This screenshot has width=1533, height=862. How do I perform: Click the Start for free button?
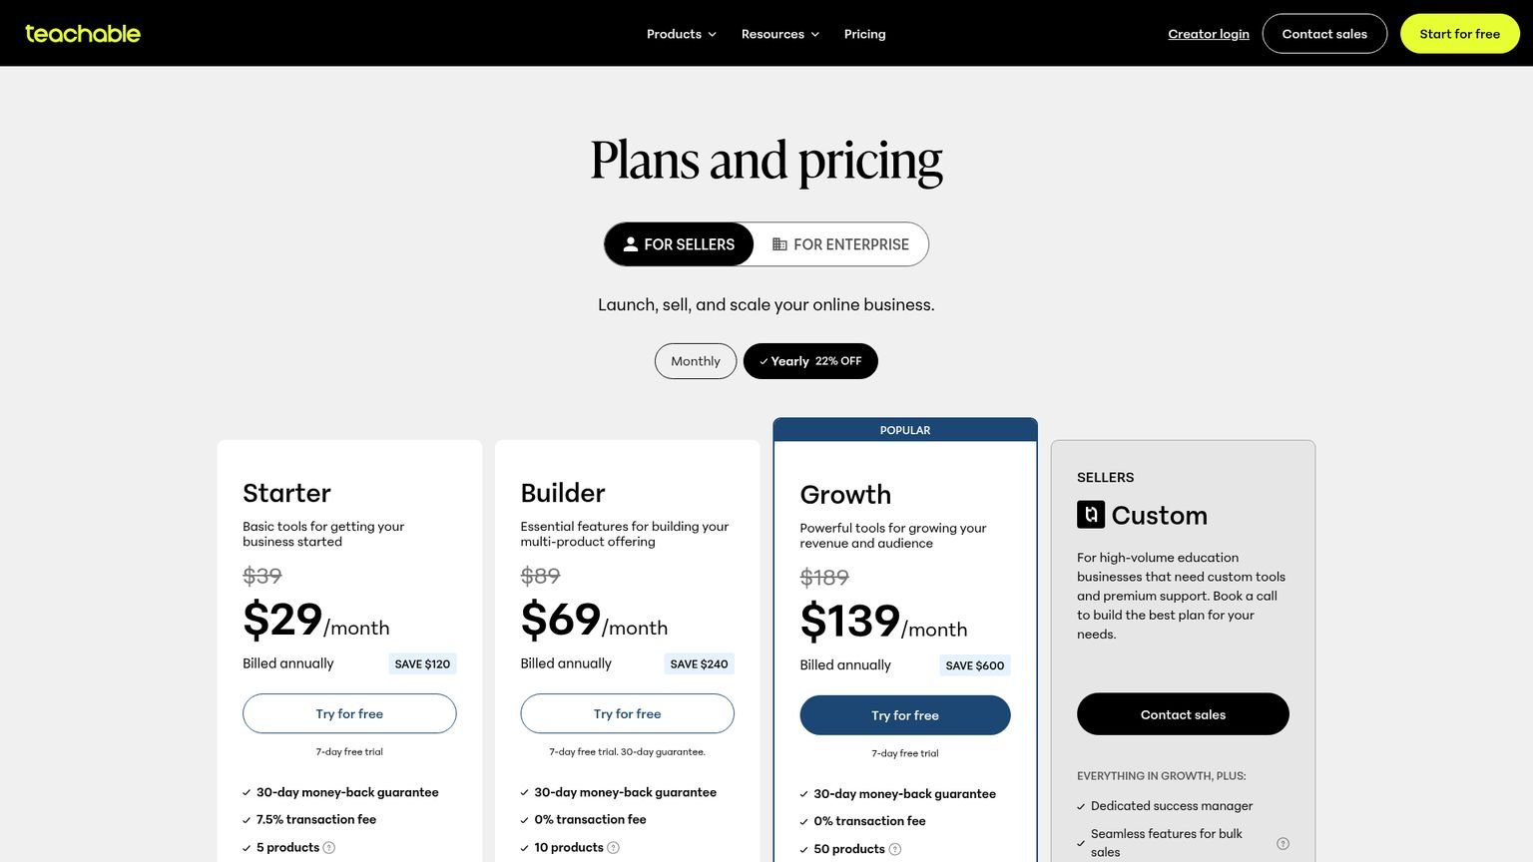coord(1459,33)
